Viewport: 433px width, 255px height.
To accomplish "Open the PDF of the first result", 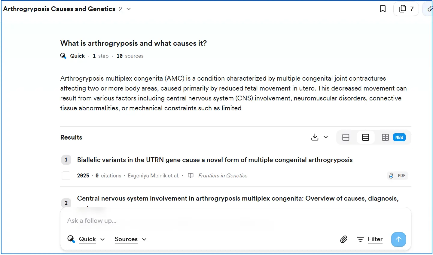I will point(398,176).
